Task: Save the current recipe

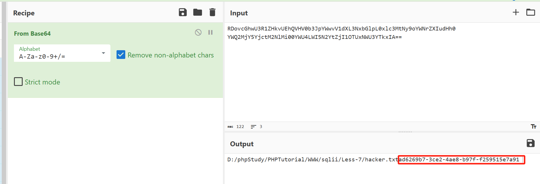Action: pyautogui.click(x=183, y=12)
